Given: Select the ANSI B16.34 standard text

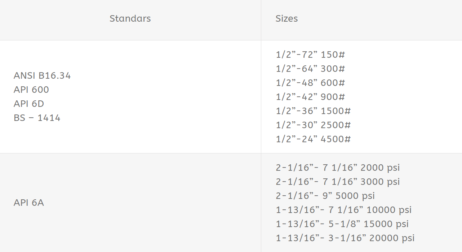Looking at the screenshot, I should (42, 75).
